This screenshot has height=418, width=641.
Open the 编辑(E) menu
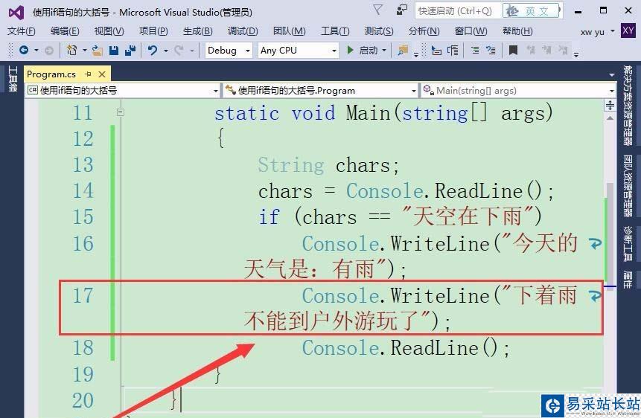tap(65, 31)
